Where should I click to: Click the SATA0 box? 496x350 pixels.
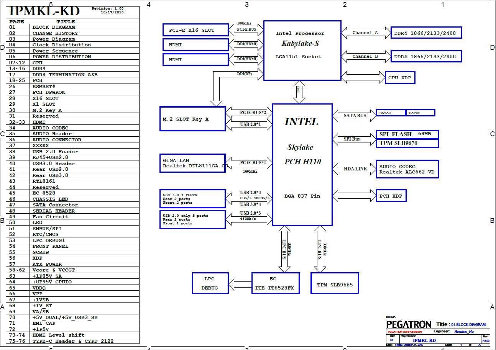[x=391, y=113]
